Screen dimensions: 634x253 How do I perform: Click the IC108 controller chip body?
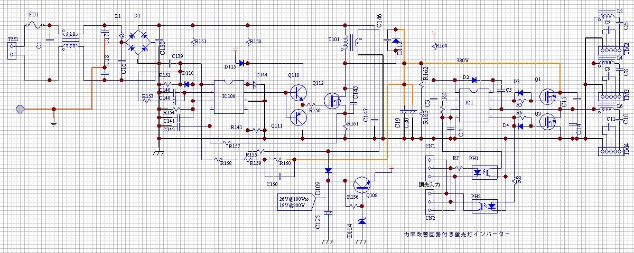pos(228,96)
